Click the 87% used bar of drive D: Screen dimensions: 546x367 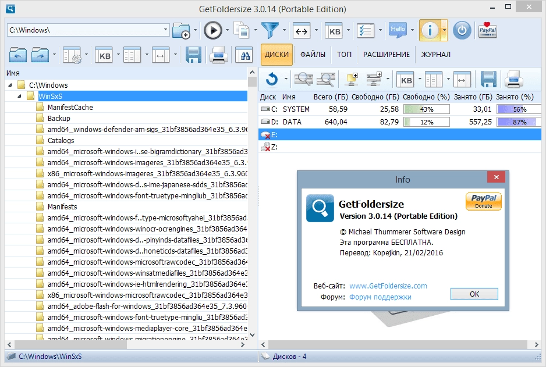(519, 122)
